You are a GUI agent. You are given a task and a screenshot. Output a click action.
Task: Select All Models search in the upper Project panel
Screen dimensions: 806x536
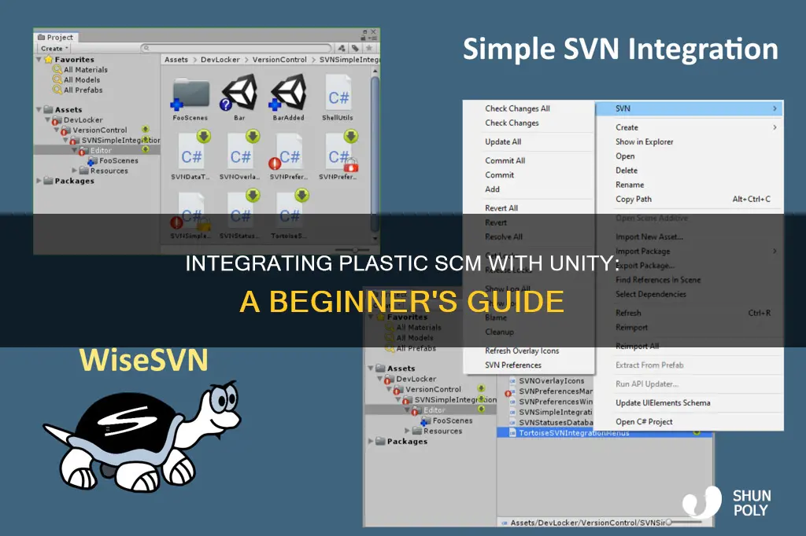pyautogui.click(x=81, y=80)
